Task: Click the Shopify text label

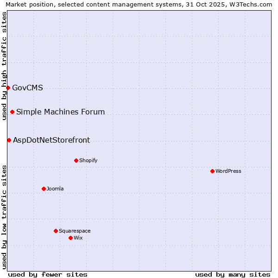Action: (x=88, y=160)
